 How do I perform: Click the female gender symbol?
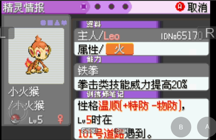click(x=60, y=119)
